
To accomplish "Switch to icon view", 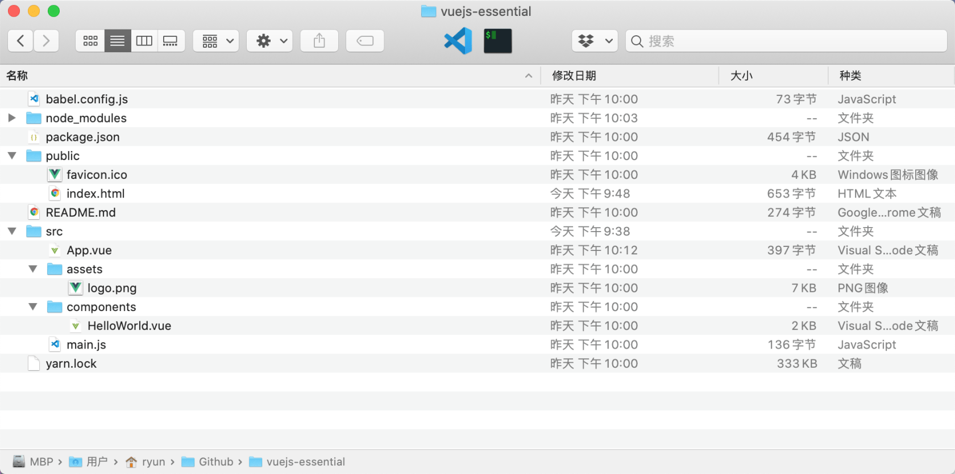I will [x=90, y=41].
